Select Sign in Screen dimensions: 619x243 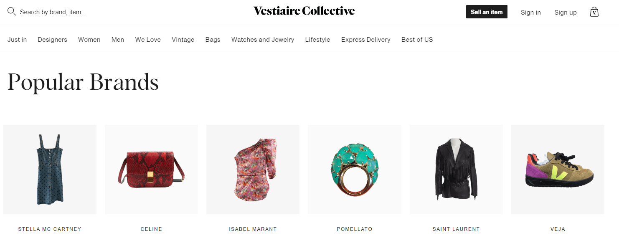point(530,12)
